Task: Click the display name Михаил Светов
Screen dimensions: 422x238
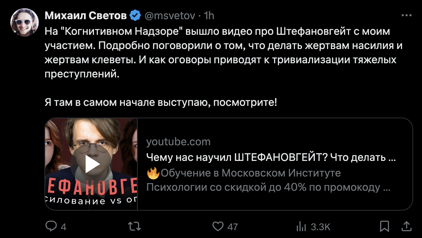Action: tap(85, 16)
